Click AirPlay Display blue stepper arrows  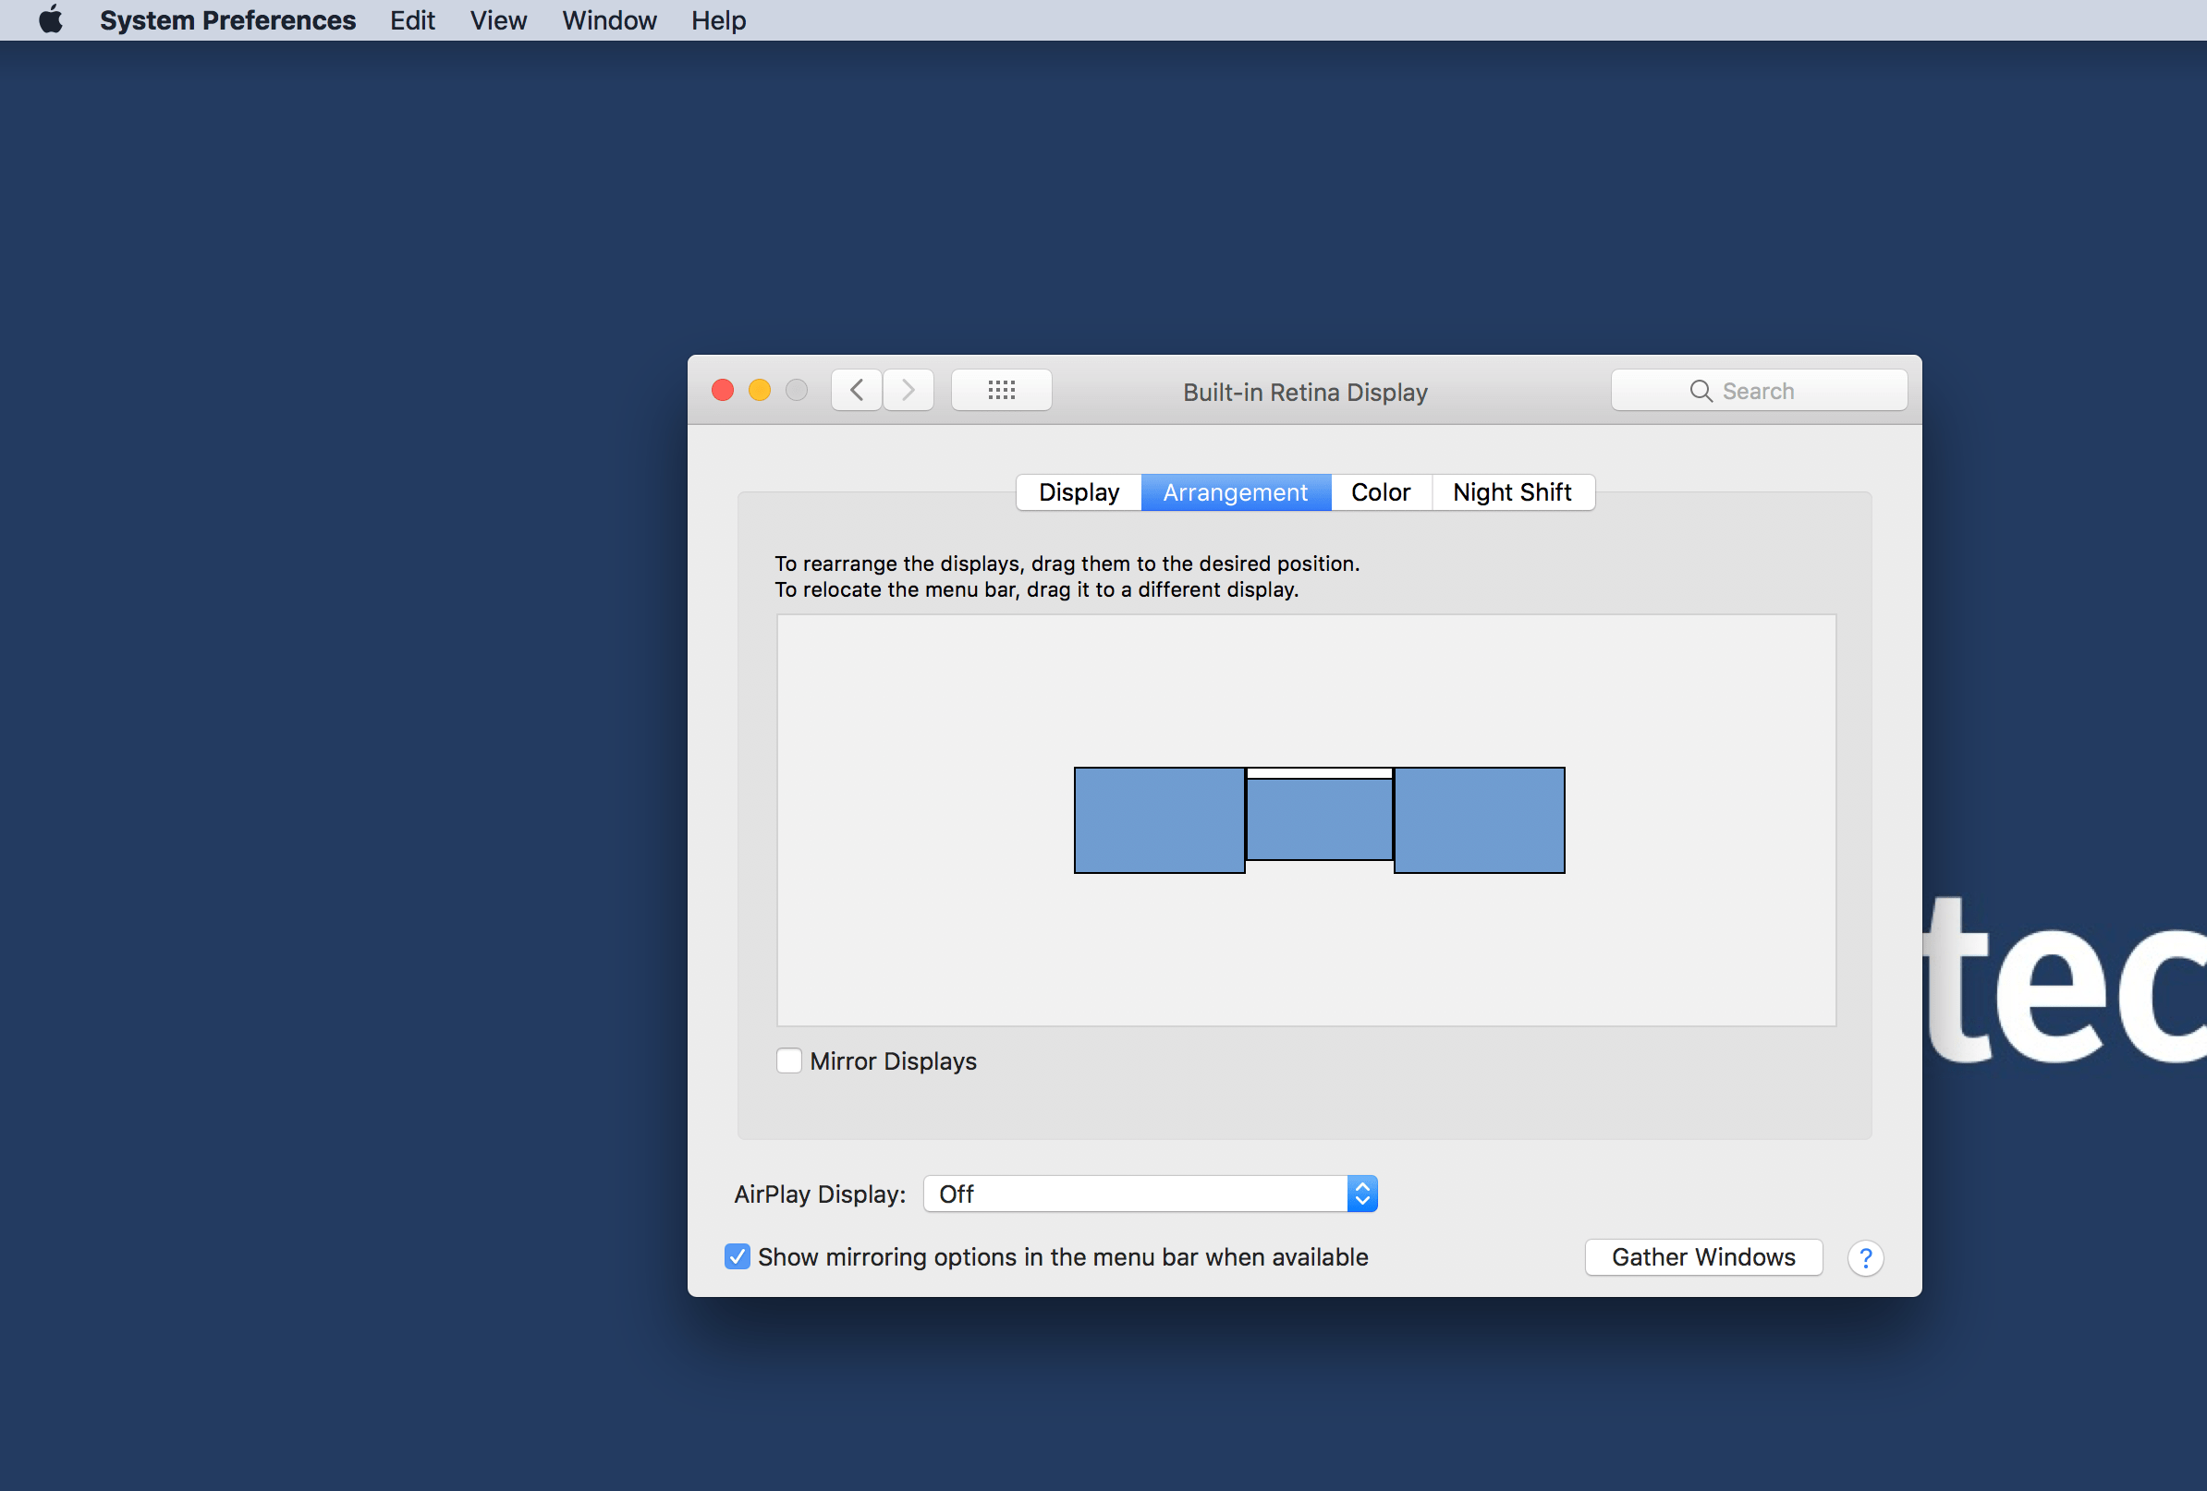1361,1194
